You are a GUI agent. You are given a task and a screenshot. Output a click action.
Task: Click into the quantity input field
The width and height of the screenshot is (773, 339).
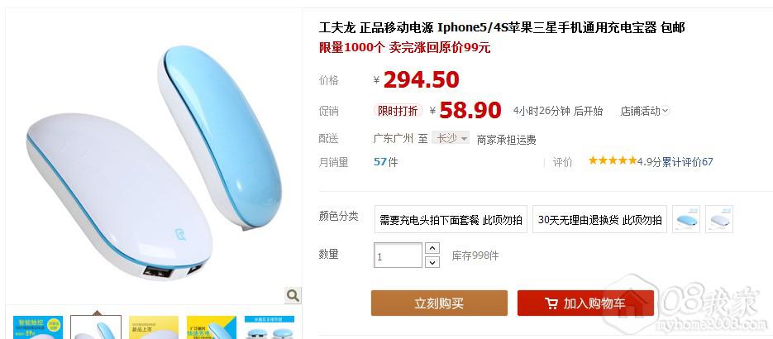point(398,255)
